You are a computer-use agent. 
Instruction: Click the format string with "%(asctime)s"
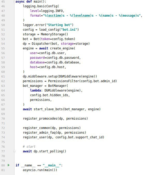click(92, 16)
